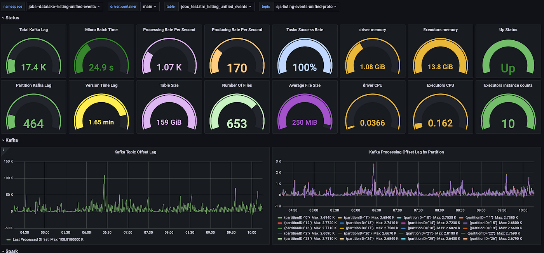Open the Kafka Topic Offset Lag panel title menu

click(x=135, y=152)
